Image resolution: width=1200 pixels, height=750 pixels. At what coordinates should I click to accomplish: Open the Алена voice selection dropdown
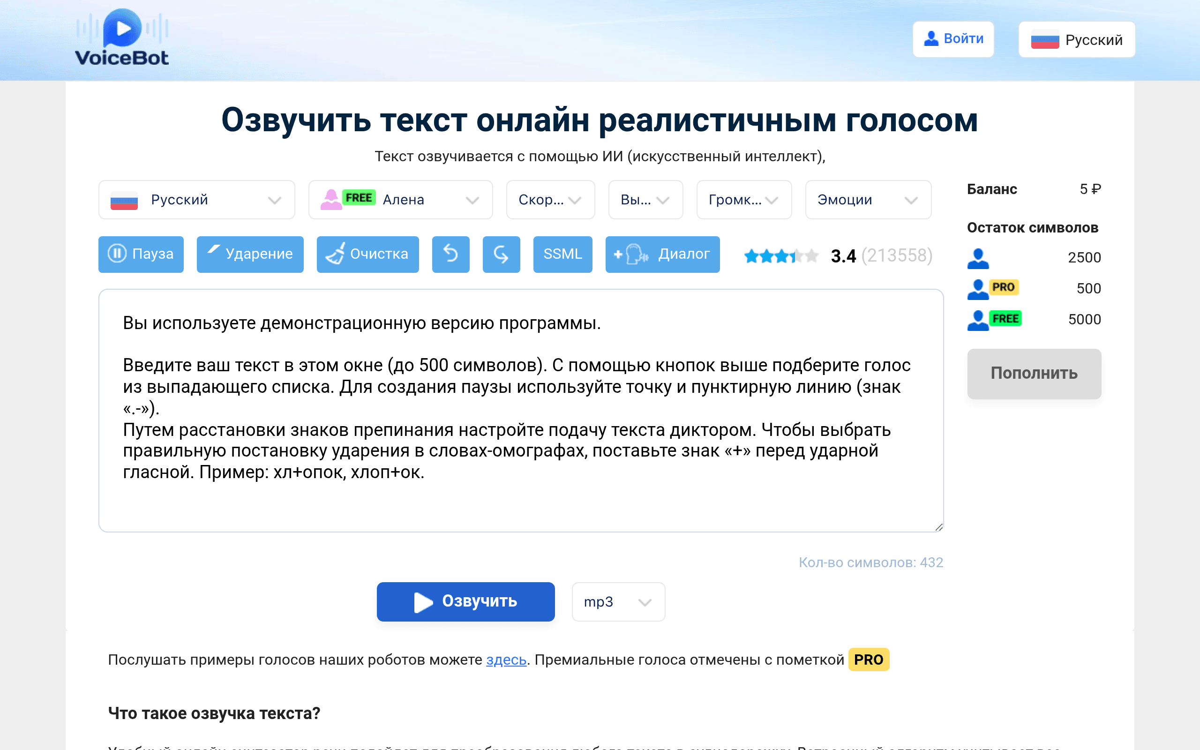pyautogui.click(x=400, y=200)
